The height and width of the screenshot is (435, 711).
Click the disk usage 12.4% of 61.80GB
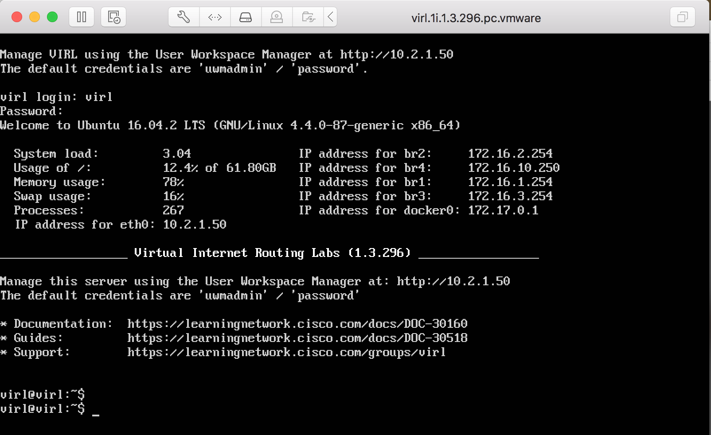point(219,168)
